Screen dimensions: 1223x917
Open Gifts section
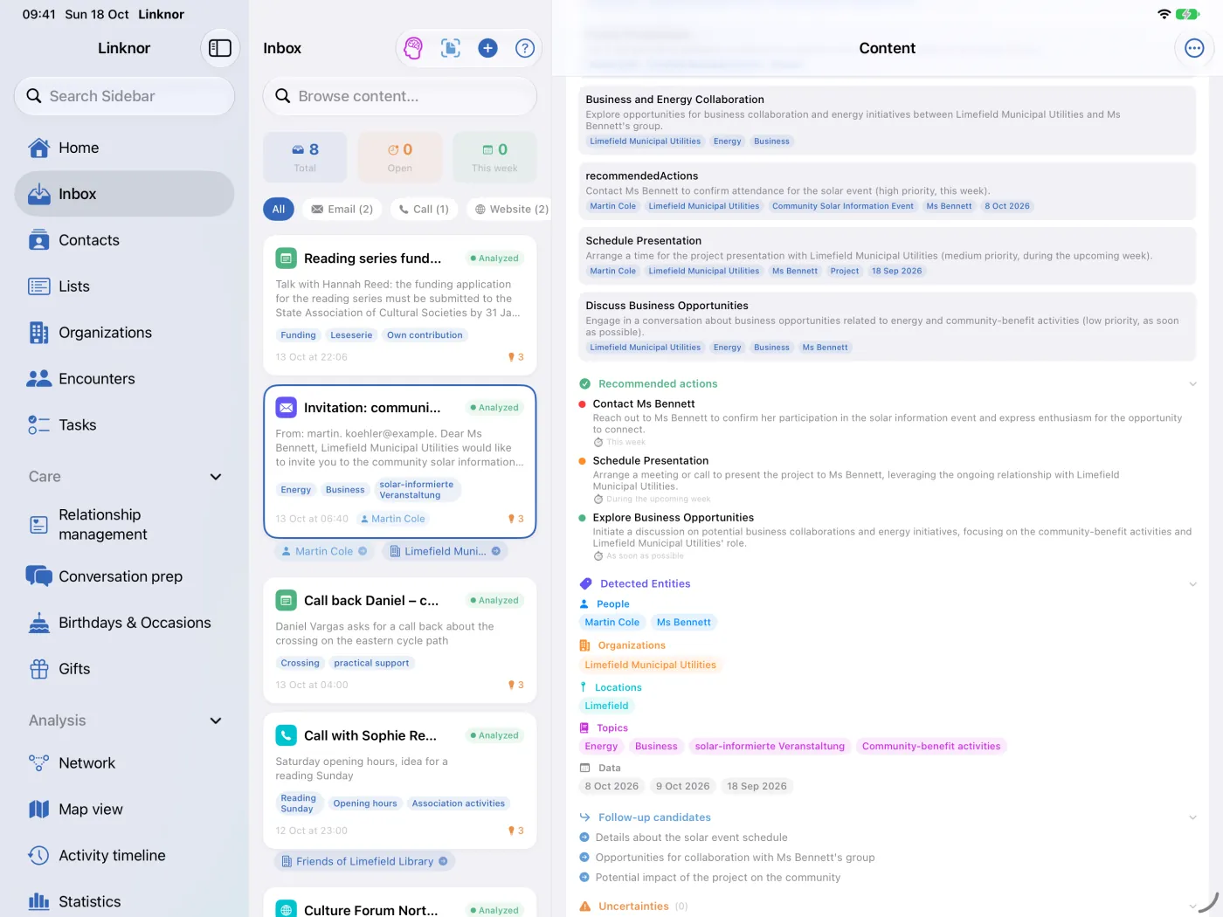coord(124,669)
